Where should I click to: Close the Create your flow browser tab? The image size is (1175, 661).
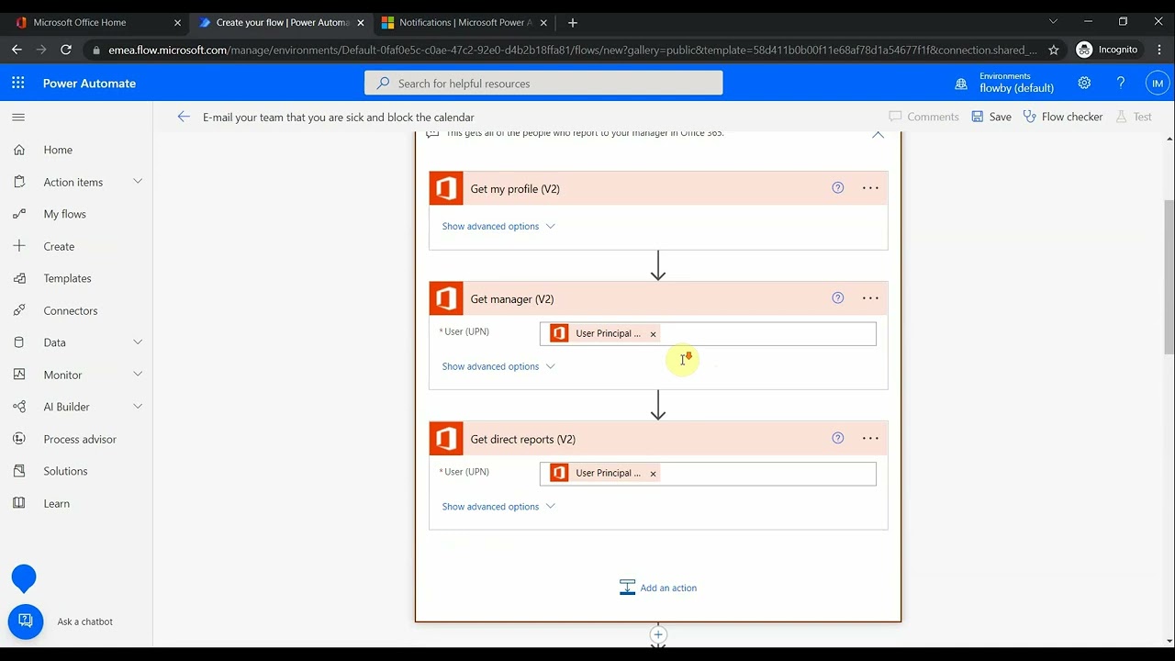tap(360, 22)
